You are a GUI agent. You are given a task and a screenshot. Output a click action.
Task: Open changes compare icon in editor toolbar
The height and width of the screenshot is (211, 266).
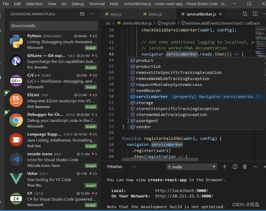pos(245,14)
